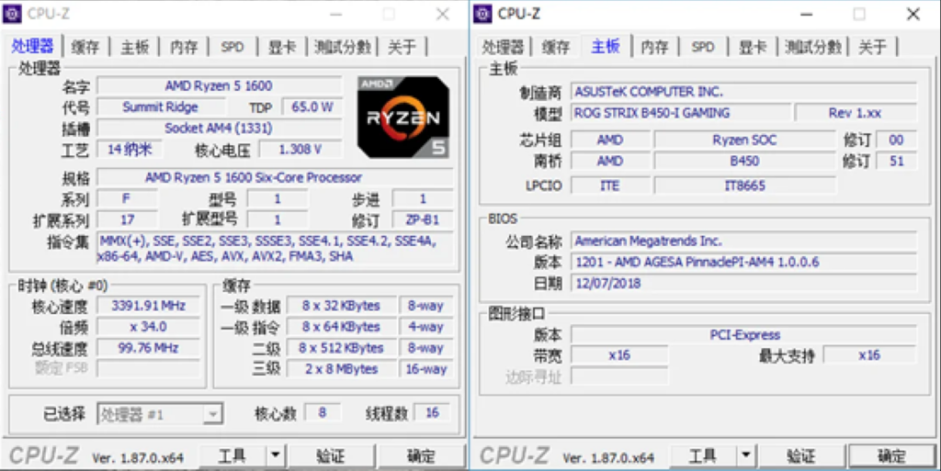
Task: Open 工具 dropdown arrow in right window
Action: (x=745, y=455)
